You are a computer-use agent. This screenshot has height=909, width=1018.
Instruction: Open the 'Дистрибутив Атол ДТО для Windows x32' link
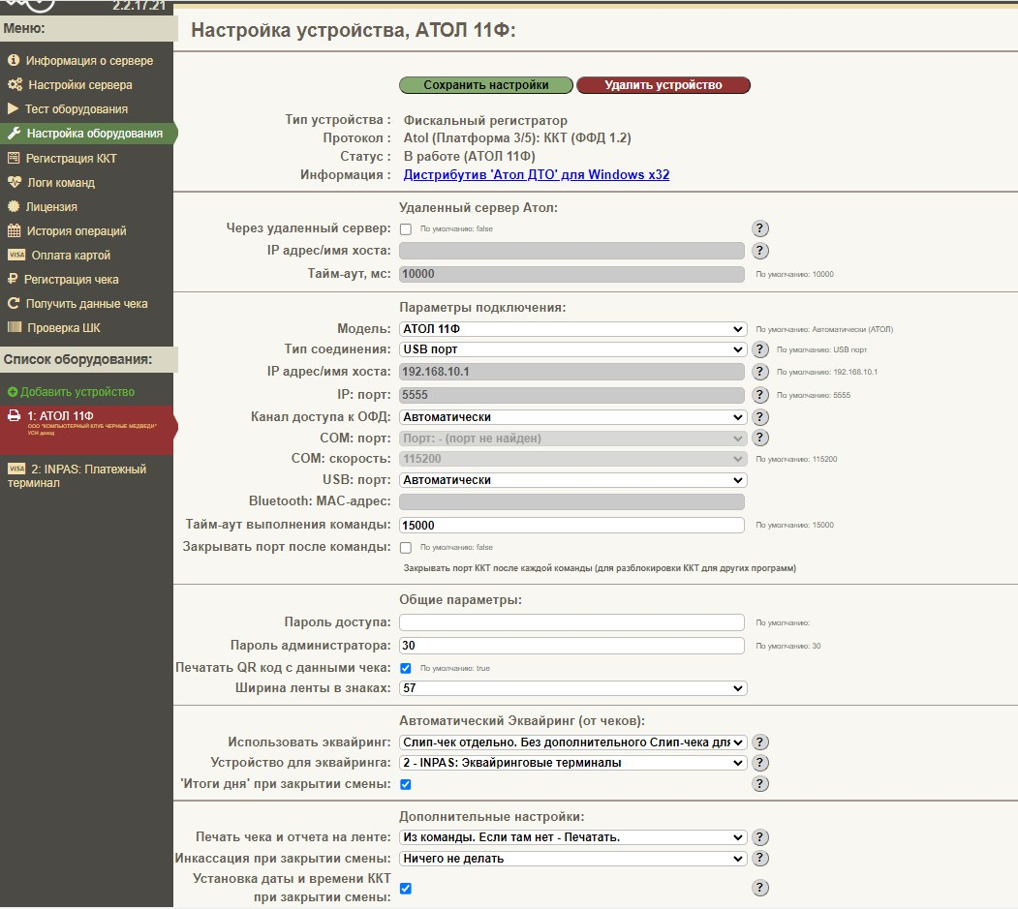tap(536, 175)
